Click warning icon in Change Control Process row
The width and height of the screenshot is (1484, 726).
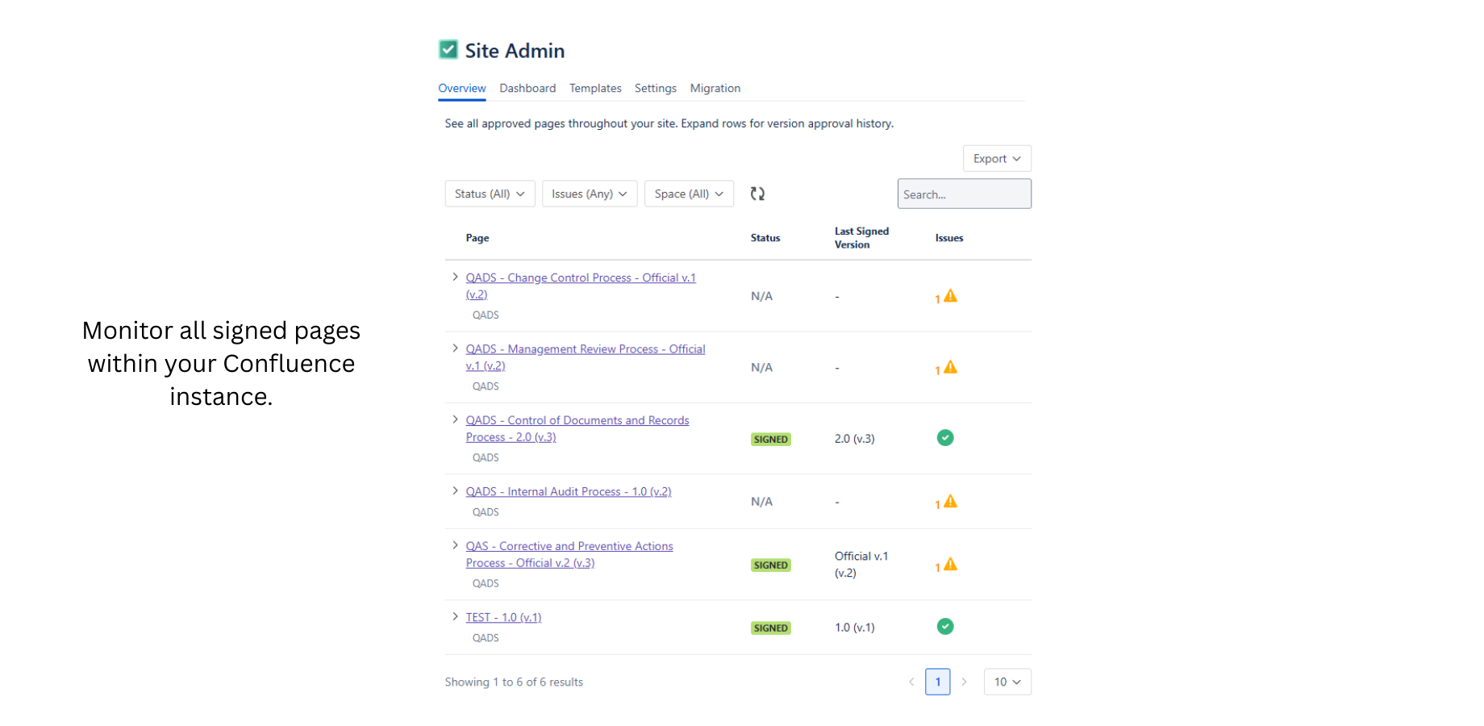coord(951,296)
